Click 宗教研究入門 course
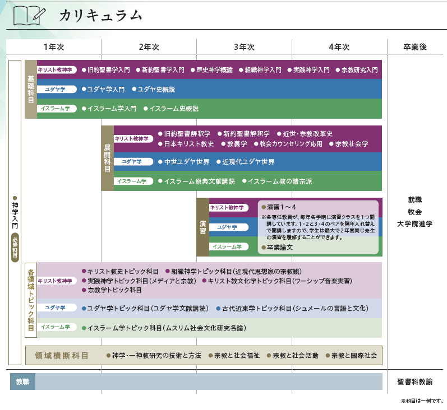447x410 pixels. click(x=357, y=70)
